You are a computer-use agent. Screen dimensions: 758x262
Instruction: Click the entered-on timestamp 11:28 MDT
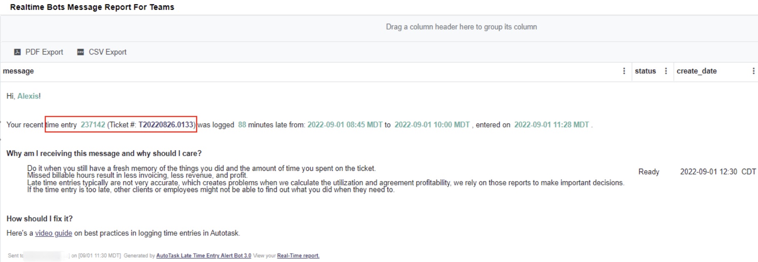pos(551,125)
